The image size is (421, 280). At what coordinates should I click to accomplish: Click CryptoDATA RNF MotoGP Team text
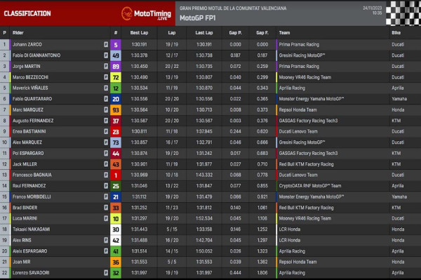tap(310, 186)
